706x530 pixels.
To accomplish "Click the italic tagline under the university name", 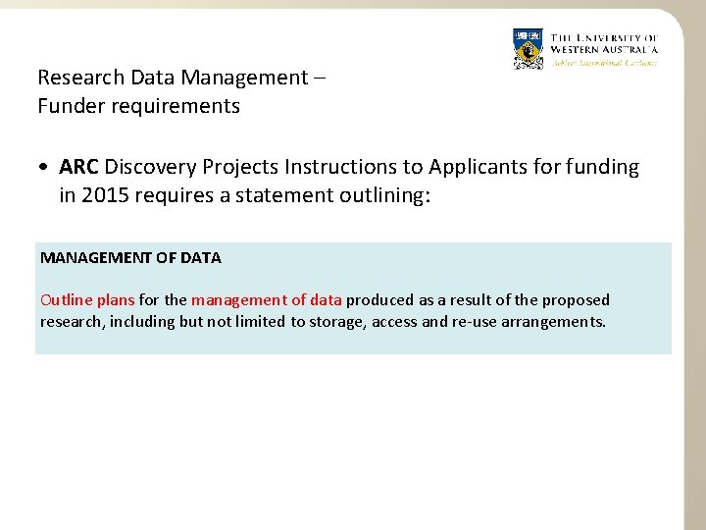I will pyautogui.click(x=604, y=63).
